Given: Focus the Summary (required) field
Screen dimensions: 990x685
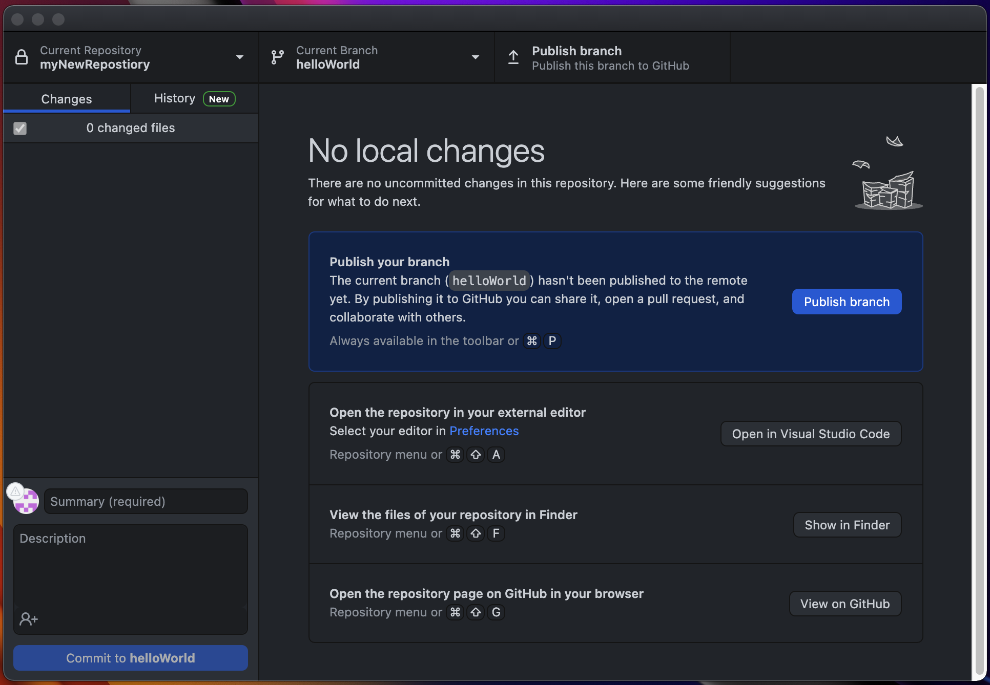Looking at the screenshot, I should pos(146,501).
